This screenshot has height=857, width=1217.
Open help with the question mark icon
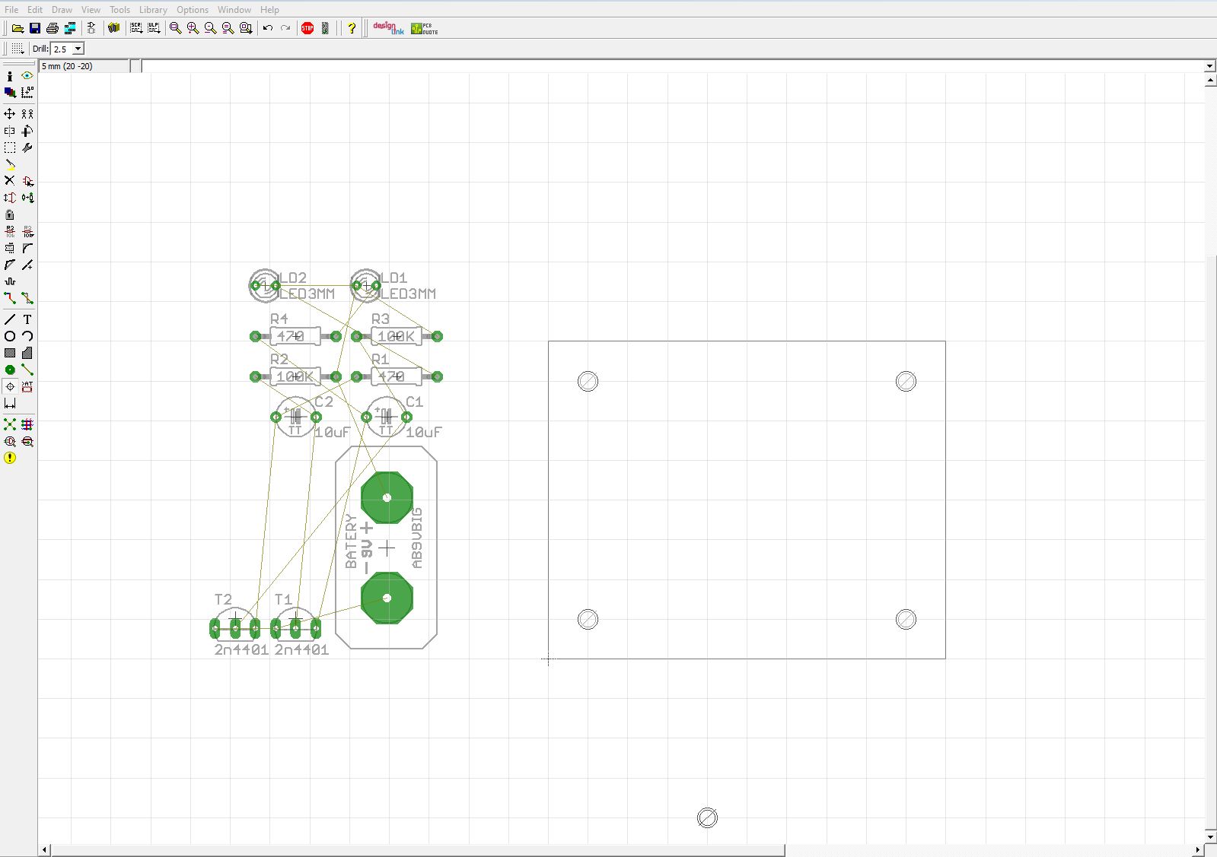click(x=352, y=28)
